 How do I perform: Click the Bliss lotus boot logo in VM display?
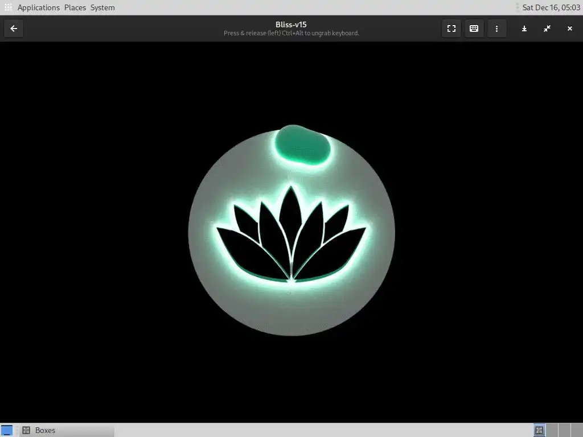(x=291, y=230)
